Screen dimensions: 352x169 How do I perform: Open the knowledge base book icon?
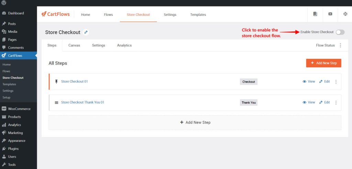point(315,14)
